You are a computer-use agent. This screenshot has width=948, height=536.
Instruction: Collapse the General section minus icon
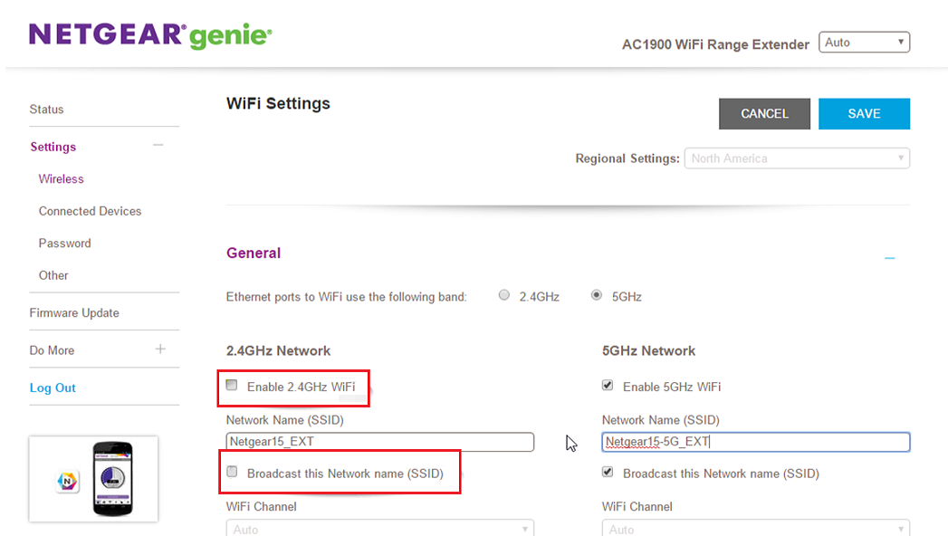pos(889,258)
